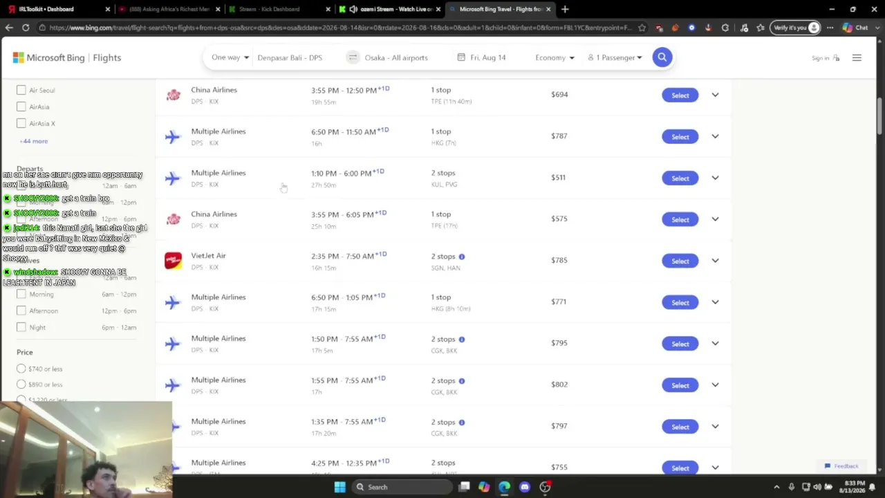Open Discord from the taskbar
885x498 pixels.
click(x=525, y=487)
